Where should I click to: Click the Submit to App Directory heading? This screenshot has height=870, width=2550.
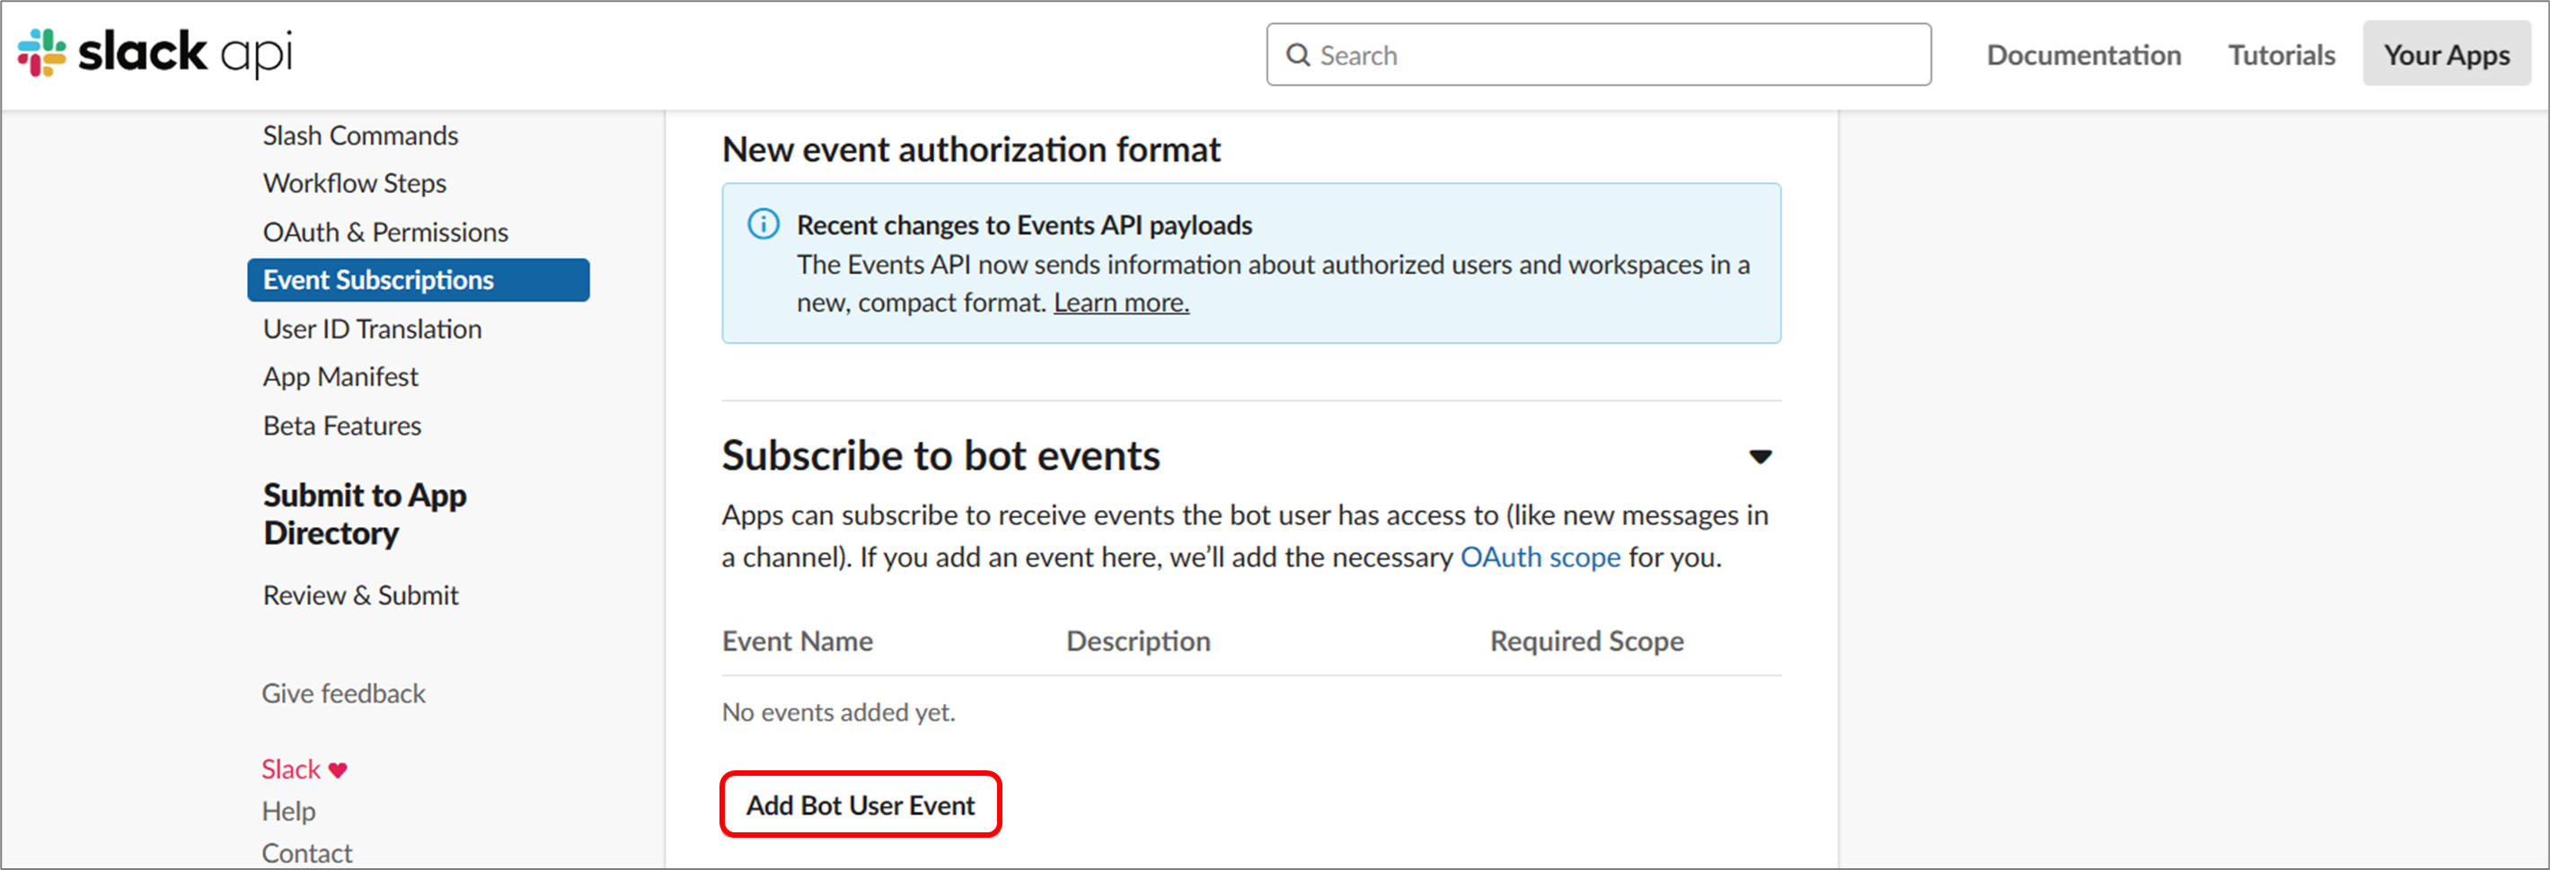coord(365,514)
